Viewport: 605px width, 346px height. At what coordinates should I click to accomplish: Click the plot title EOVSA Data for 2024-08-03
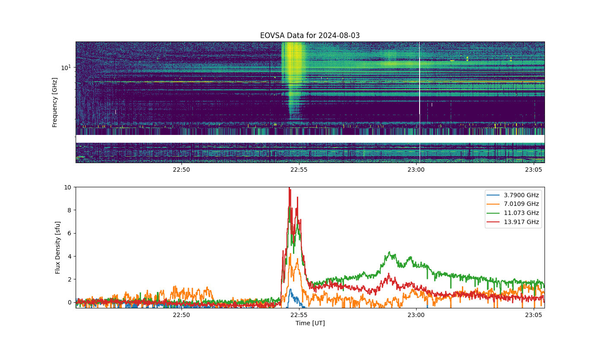(310, 35)
